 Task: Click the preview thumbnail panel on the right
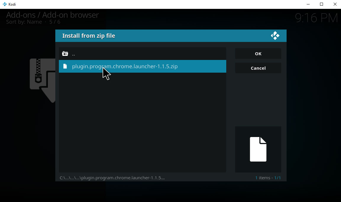258,149
